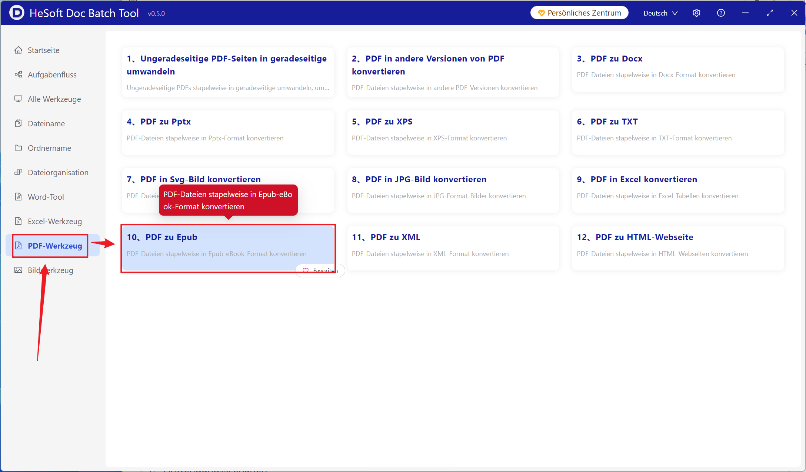Select Dateiorganisation in the sidebar
Screen dimensions: 806x472
(53, 172)
